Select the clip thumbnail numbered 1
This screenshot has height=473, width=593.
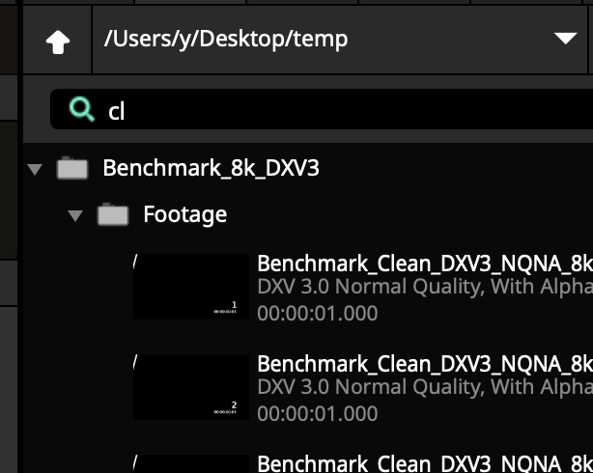pyautogui.click(x=190, y=287)
